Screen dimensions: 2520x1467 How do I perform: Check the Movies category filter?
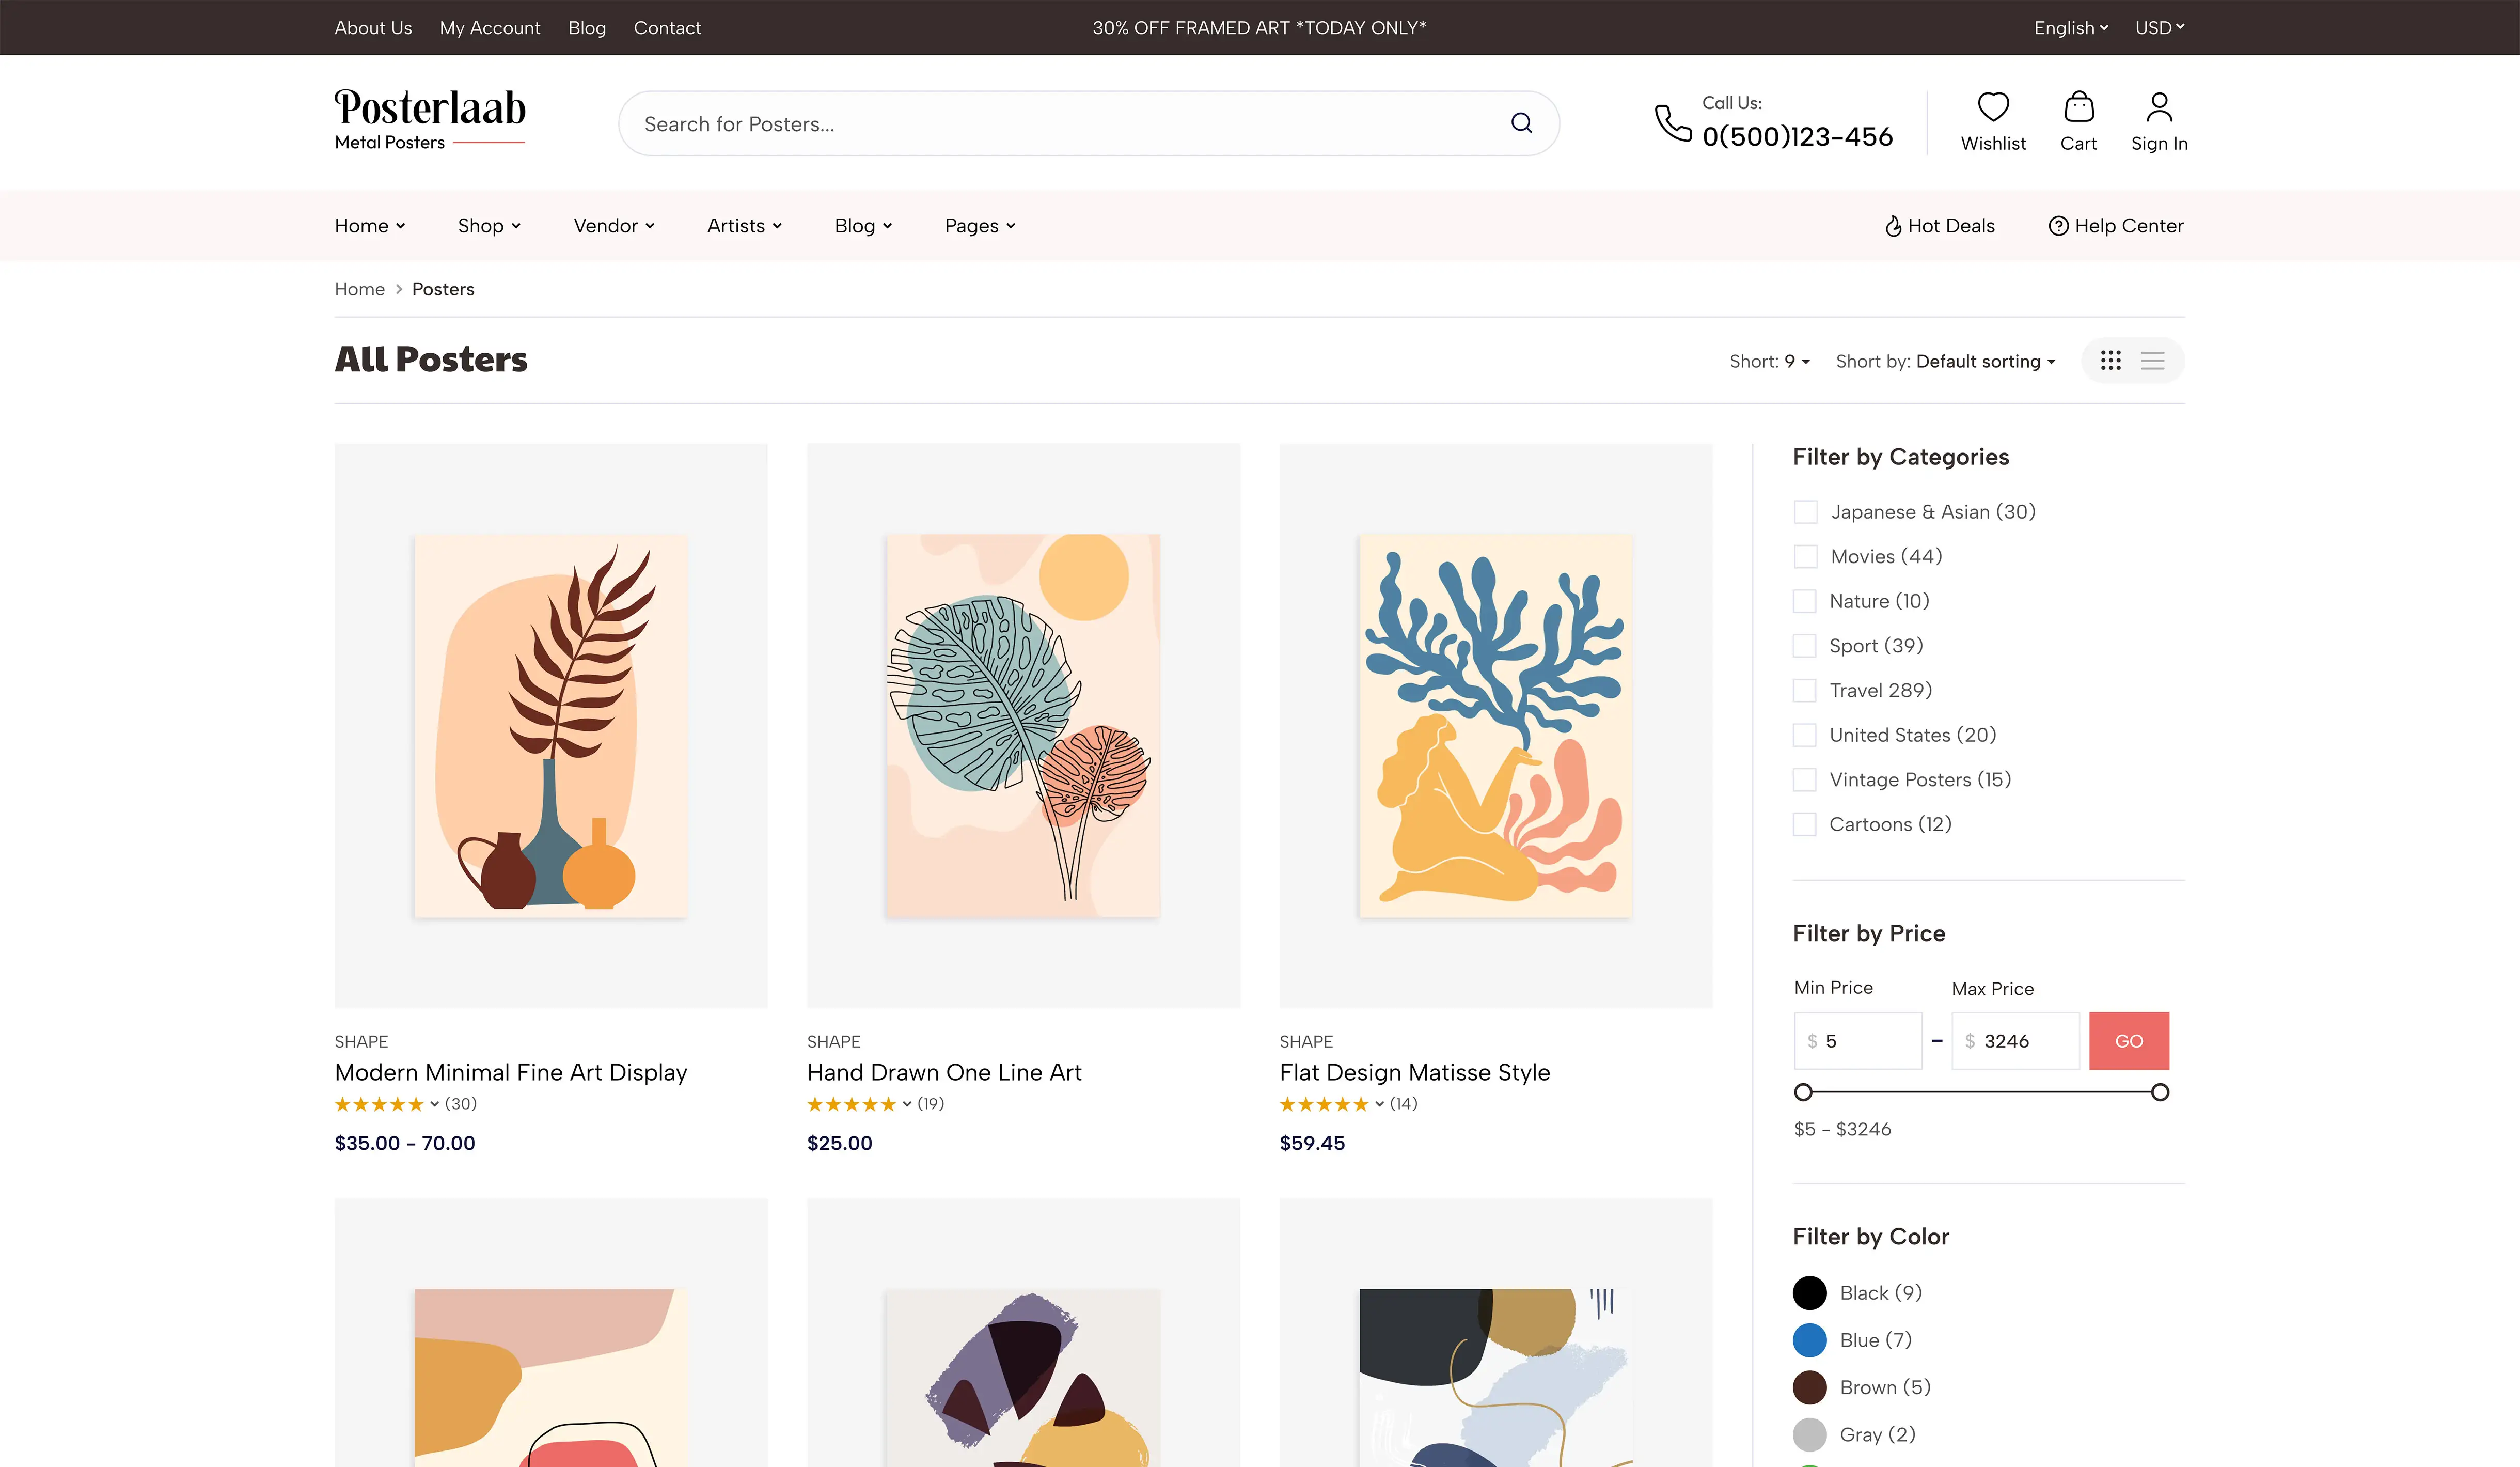(x=1805, y=556)
